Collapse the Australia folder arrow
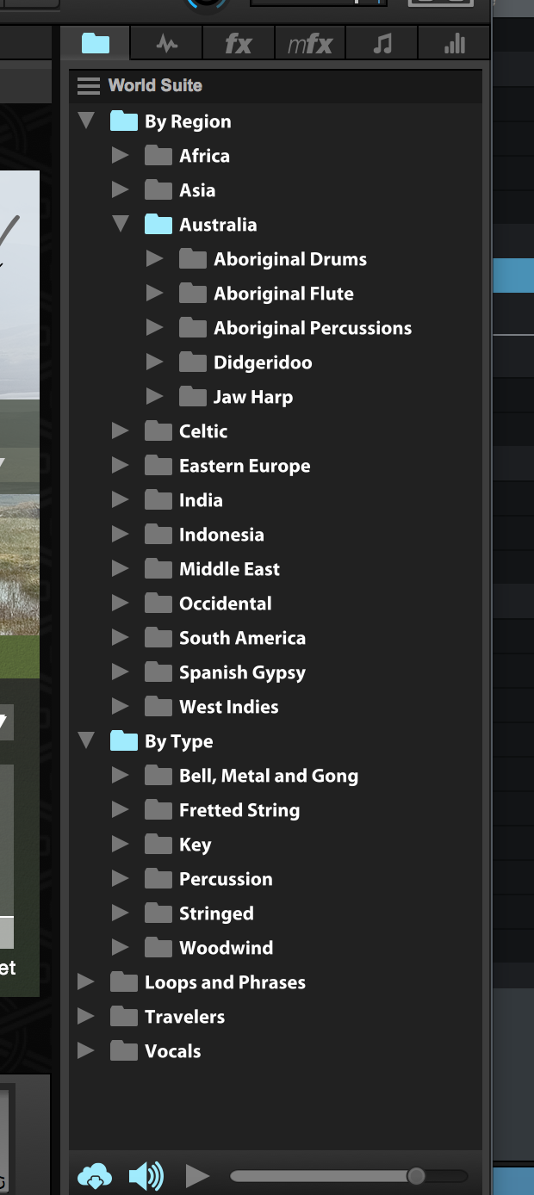The height and width of the screenshot is (1195, 534). click(121, 224)
